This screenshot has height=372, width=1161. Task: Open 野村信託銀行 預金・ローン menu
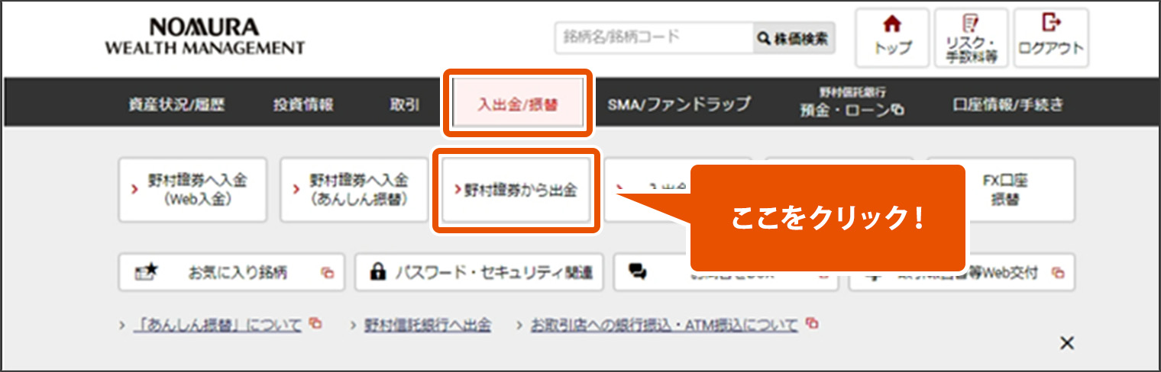click(x=852, y=103)
